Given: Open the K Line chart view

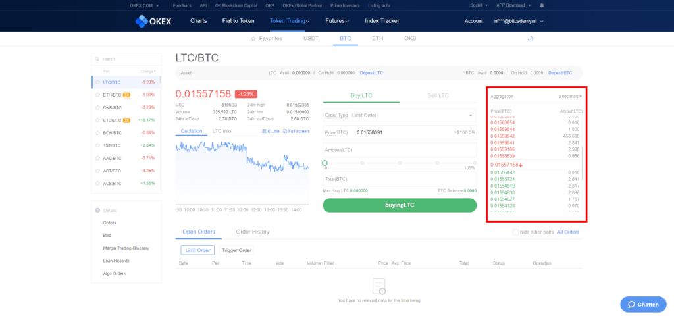Looking at the screenshot, I should (271, 131).
